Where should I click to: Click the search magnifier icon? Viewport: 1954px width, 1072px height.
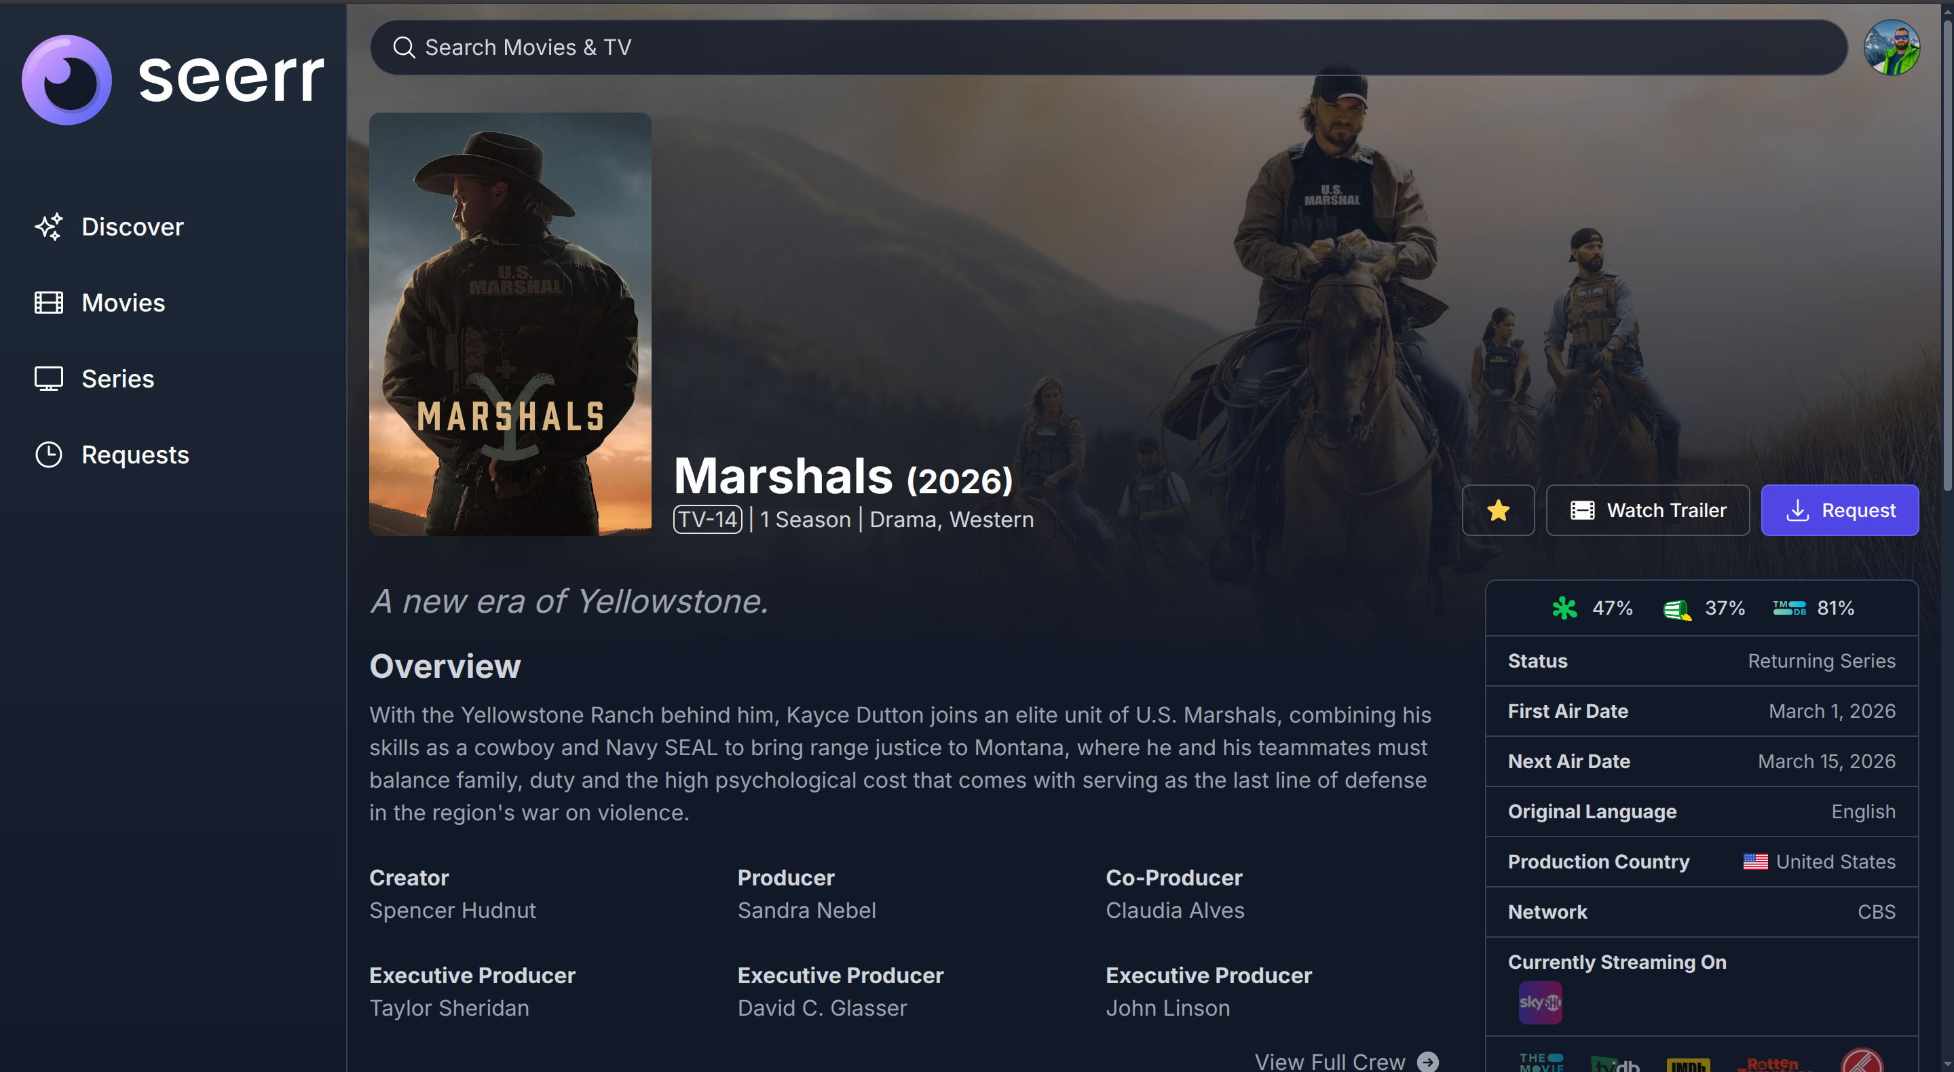click(404, 47)
